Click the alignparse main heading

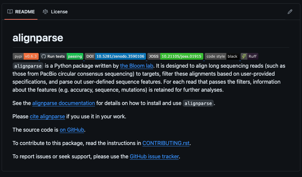point(38,38)
